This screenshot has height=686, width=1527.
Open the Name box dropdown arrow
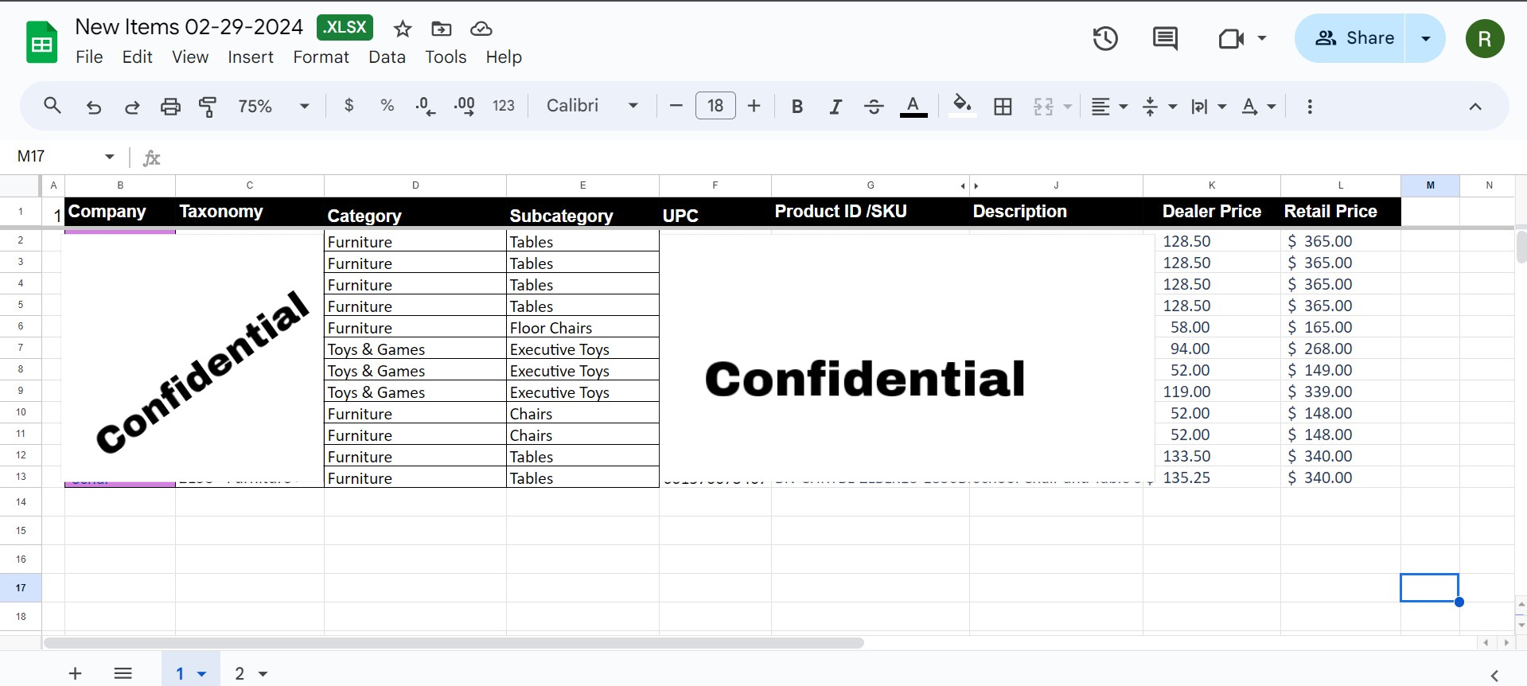(110, 157)
